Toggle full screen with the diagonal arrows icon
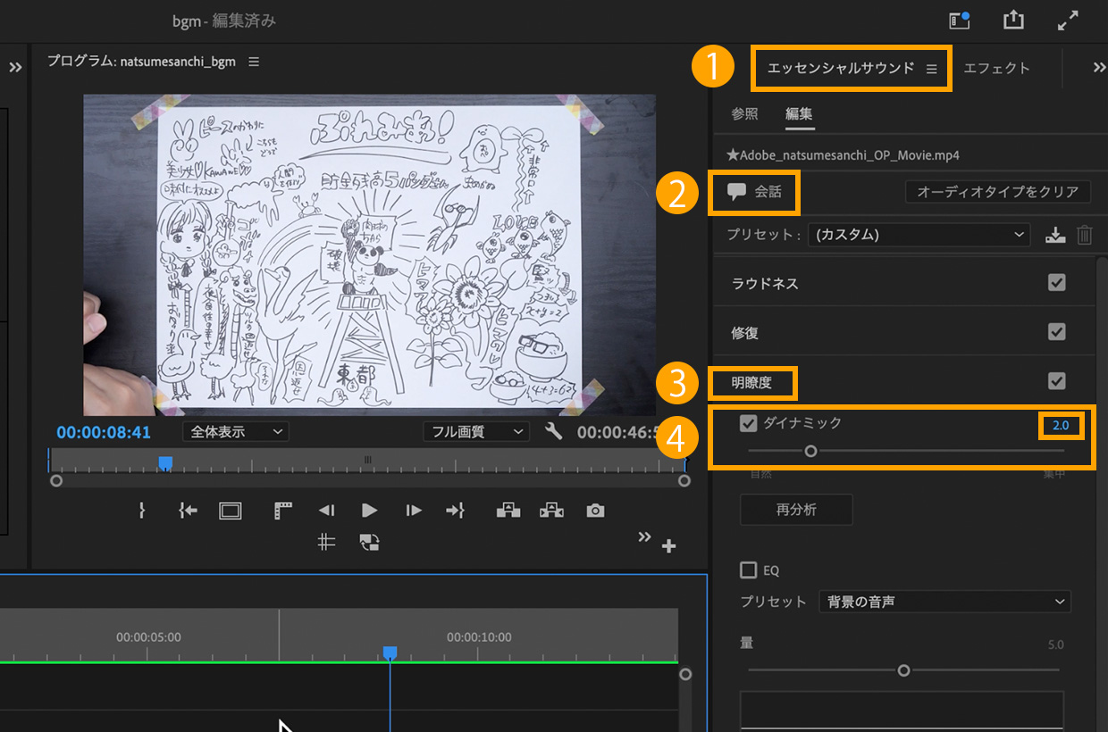The width and height of the screenshot is (1108, 732). 1068,21
